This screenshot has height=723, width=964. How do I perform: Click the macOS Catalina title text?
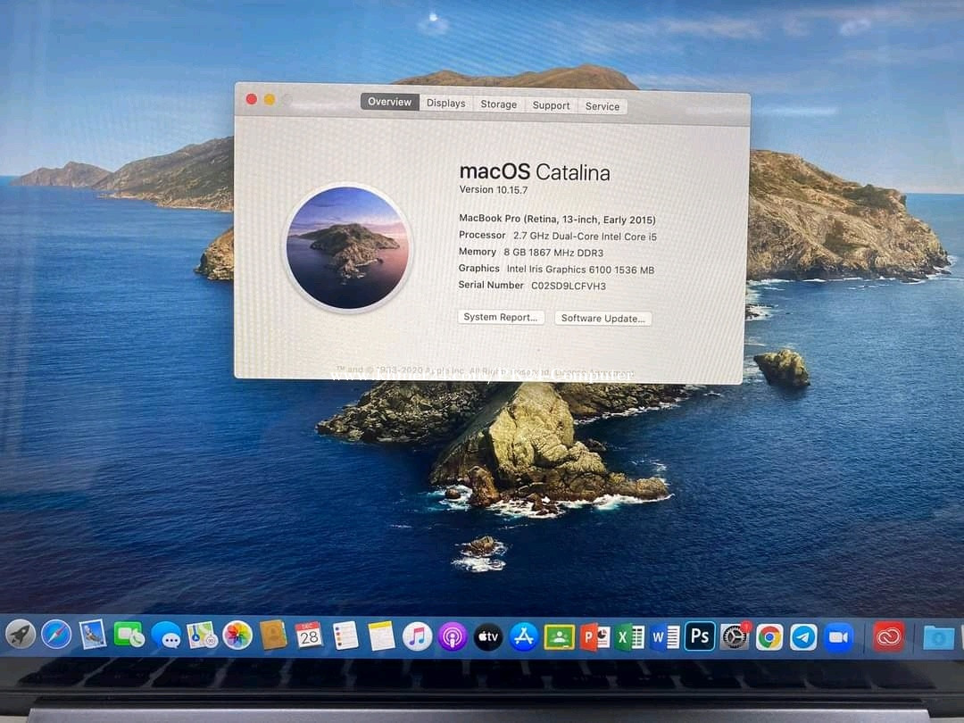point(535,172)
